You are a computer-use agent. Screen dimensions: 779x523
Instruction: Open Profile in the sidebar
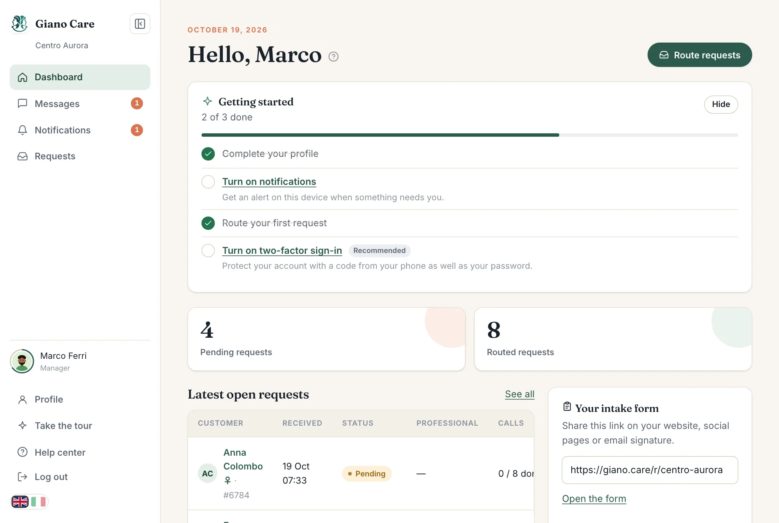(80, 399)
